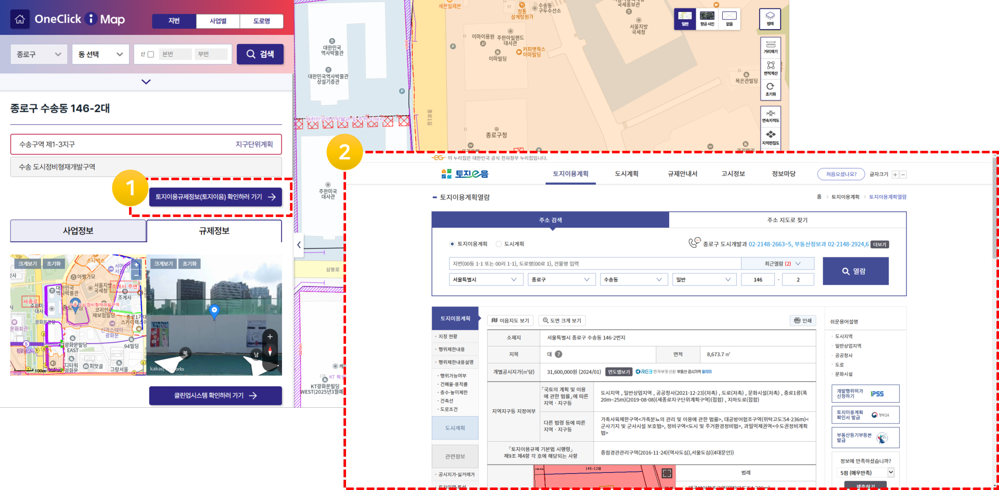Select the 도시계획 radio button

pos(498,244)
